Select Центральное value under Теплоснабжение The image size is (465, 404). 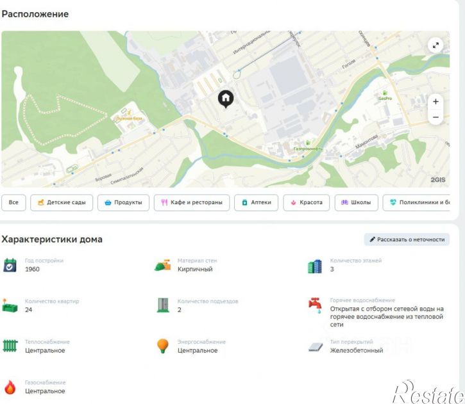(45, 350)
